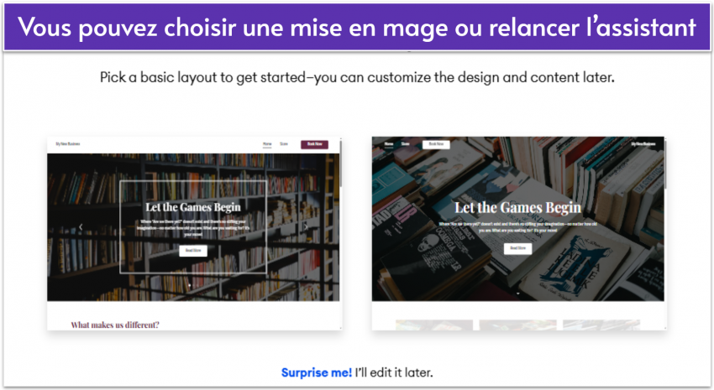Image resolution: width=714 pixels, height=390 pixels.
Task: Select the stacked books layout thumbnail
Action: tap(519, 233)
